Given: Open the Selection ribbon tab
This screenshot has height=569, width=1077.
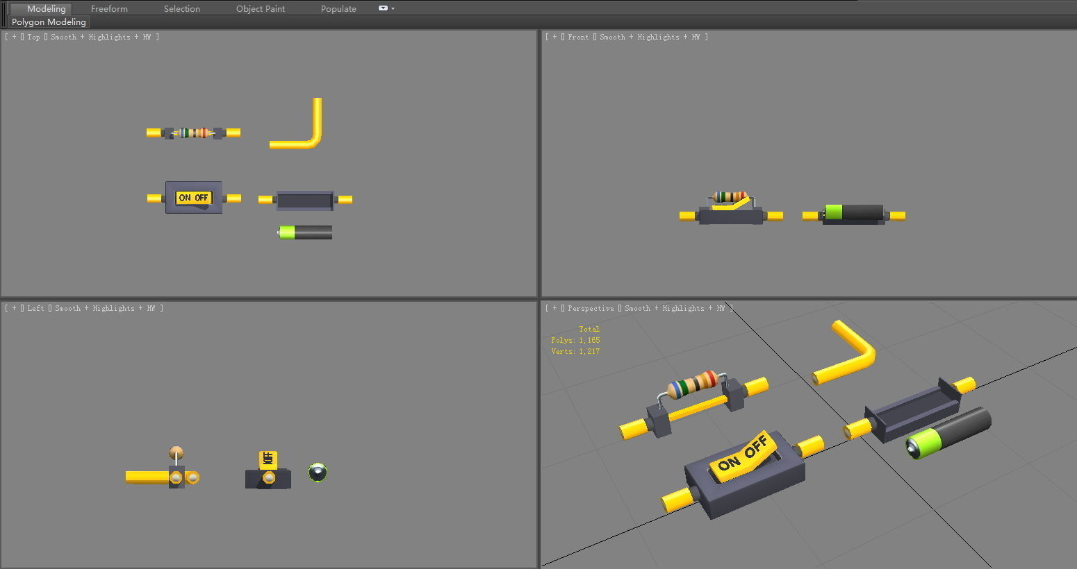Looking at the screenshot, I should pyautogui.click(x=181, y=9).
